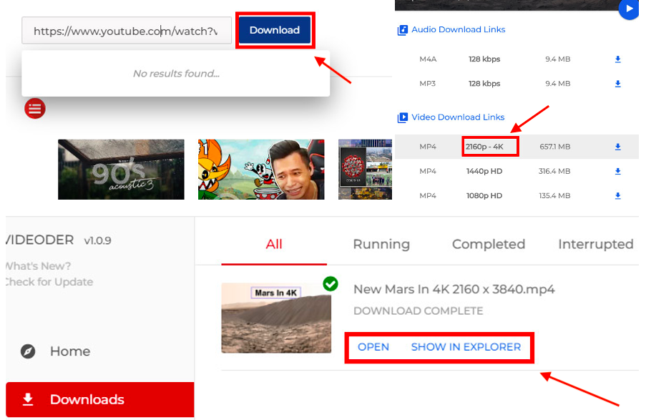Download the MP3 audio using its download icon
Screen dimensions: 646x420
[617, 83]
